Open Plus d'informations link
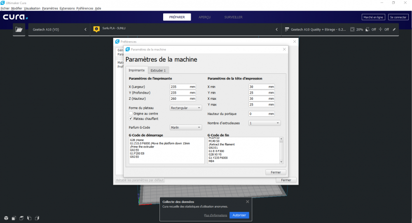Screen dimensions: 412x223 pyautogui.click(x=215, y=215)
